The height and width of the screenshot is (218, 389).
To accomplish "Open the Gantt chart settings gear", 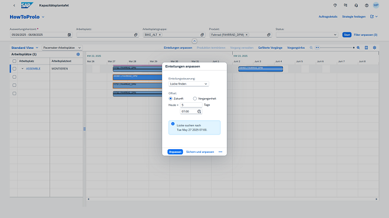I will pyautogui.click(x=375, y=48).
